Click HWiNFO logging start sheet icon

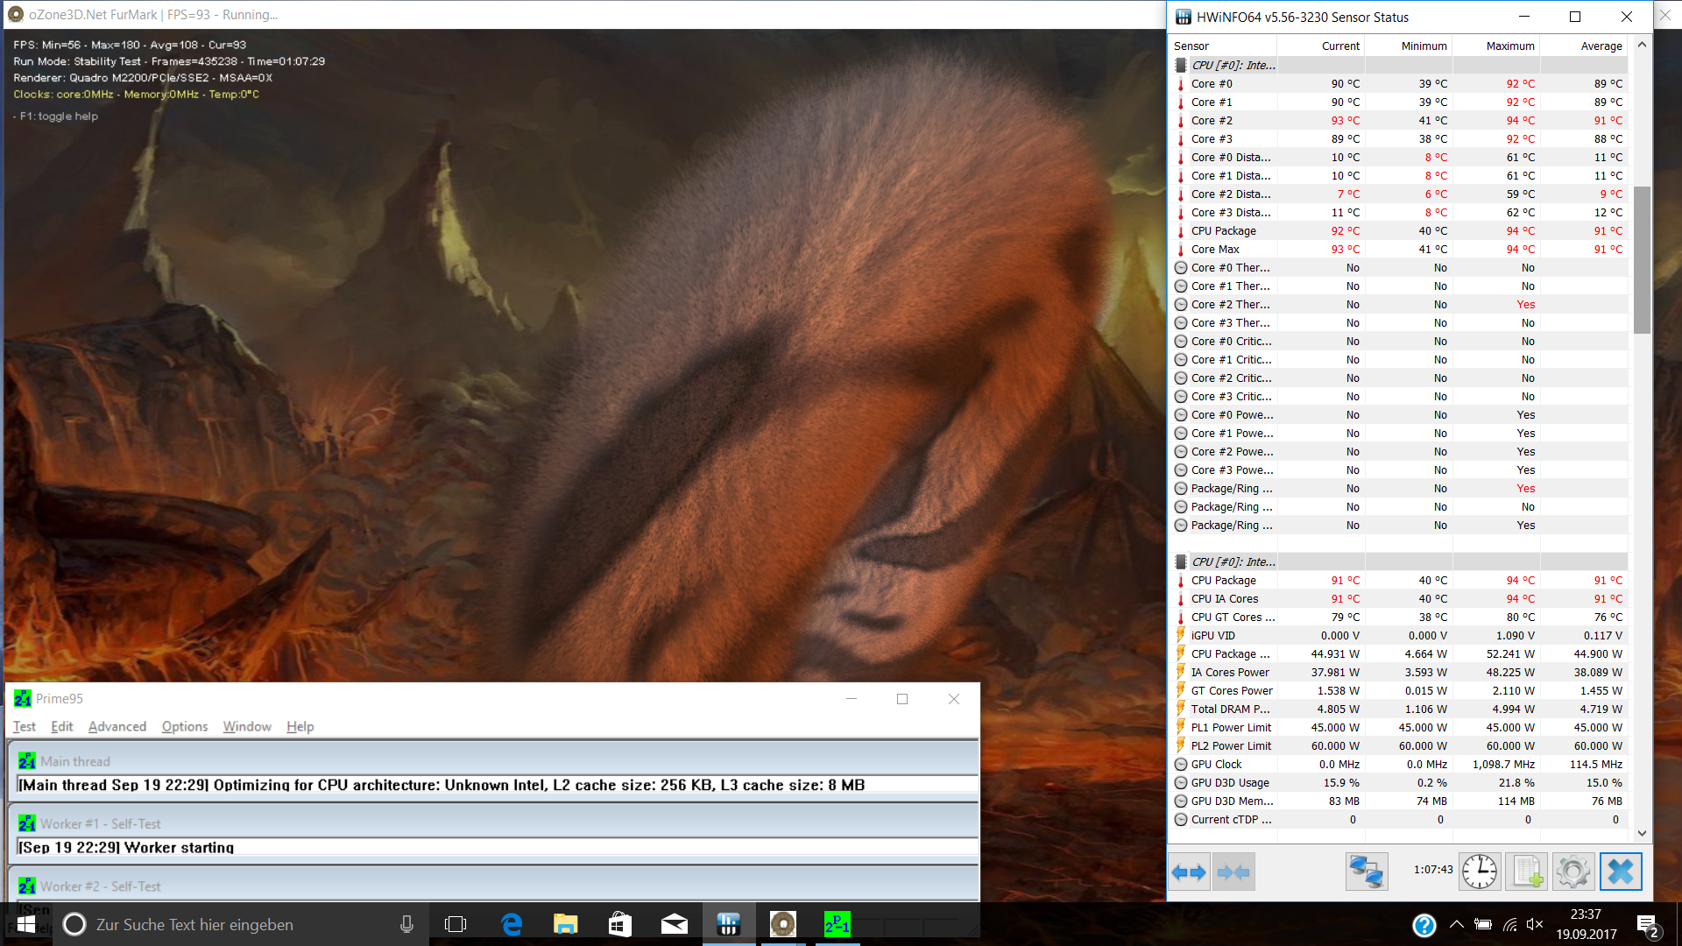pos(1526,872)
